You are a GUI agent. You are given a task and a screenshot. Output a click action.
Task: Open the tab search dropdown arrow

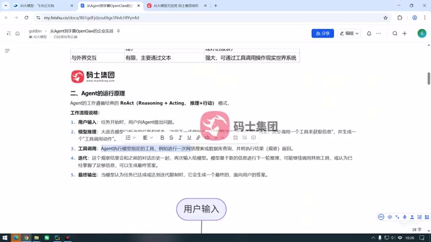6,6
